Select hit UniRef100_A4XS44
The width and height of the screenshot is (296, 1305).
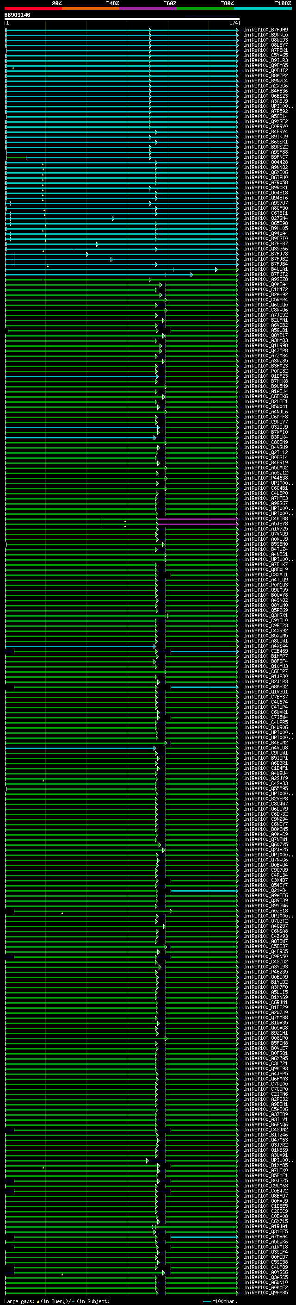pyautogui.click(x=265, y=646)
